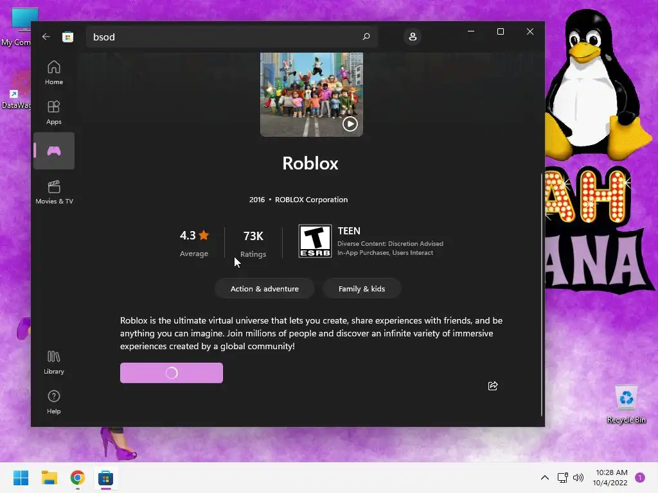The image size is (658, 493).
Task: Open Help in the sidebar
Action: 54,402
